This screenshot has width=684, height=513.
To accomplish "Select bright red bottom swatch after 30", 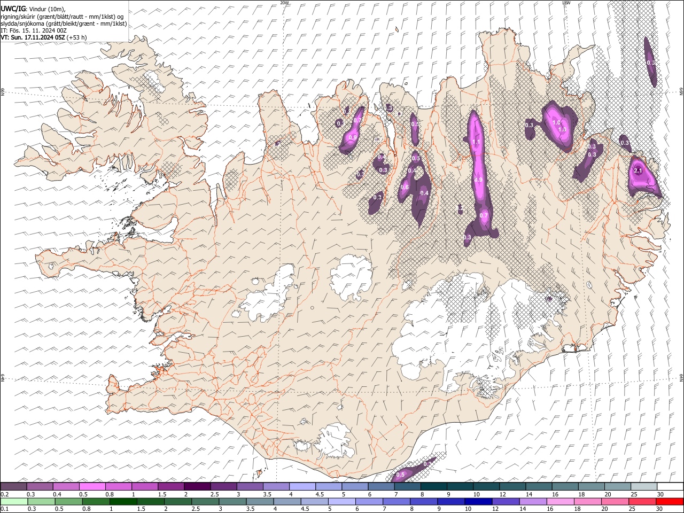I will coord(669,501).
